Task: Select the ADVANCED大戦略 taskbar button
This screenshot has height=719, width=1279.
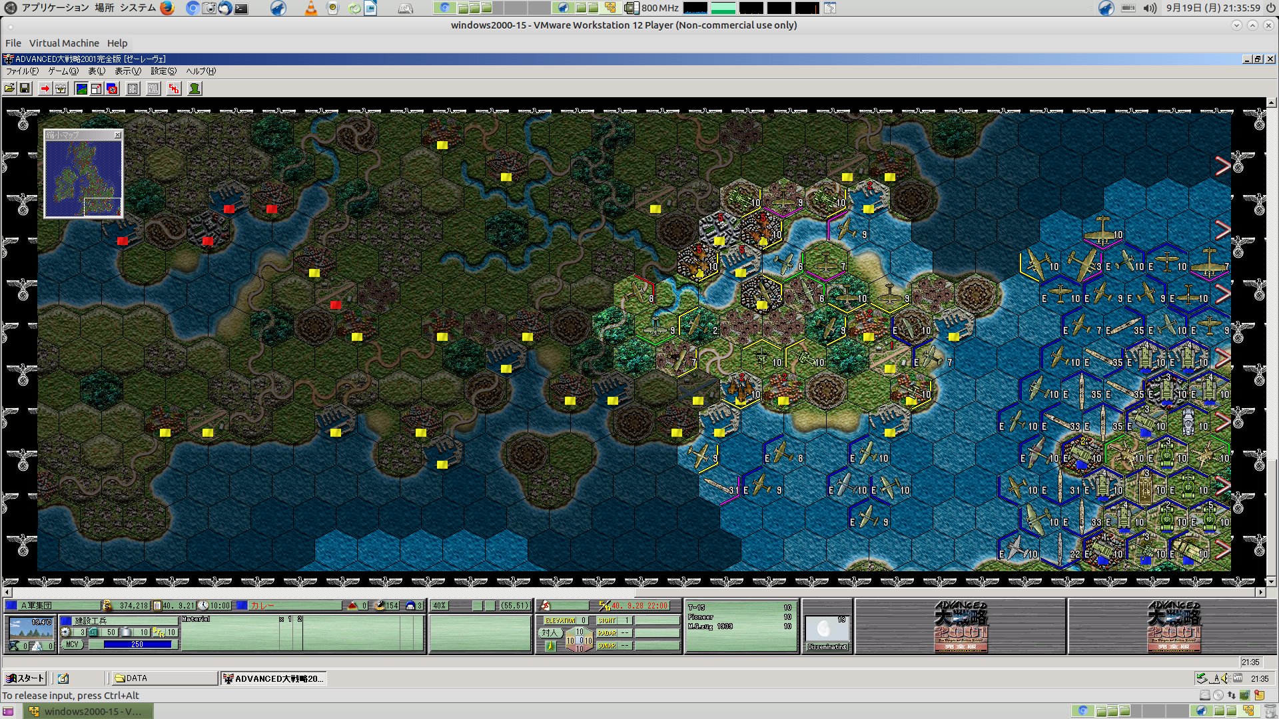Action: click(x=273, y=678)
